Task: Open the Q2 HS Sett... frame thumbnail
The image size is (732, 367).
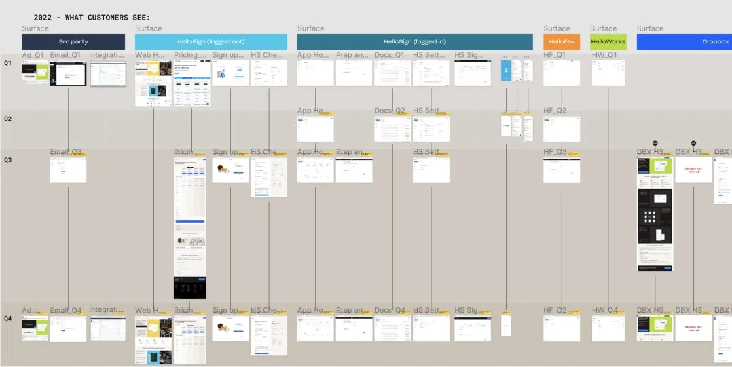Action: click(431, 129)
